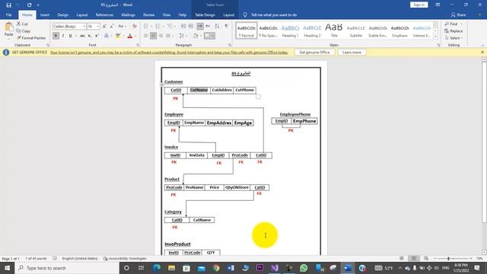This screenshot has height=274, width=487.
Task: Clear all formatting with the eraser icon
Action: click(135, 27)
